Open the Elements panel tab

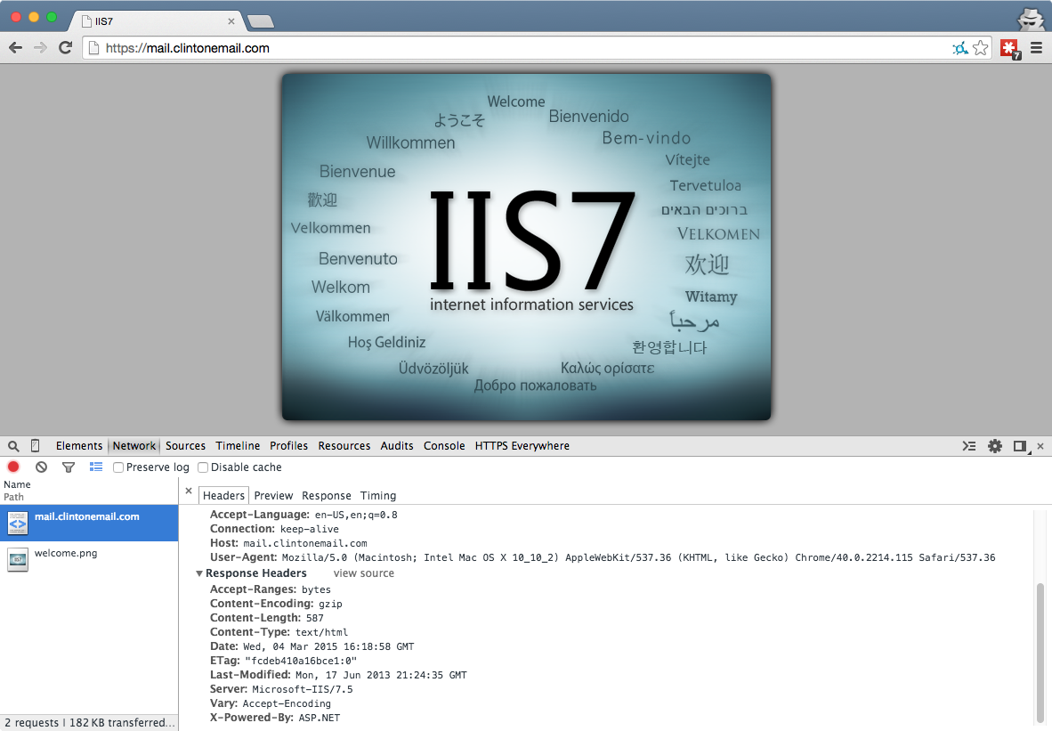pyautogui.click(x=79, y=446)
